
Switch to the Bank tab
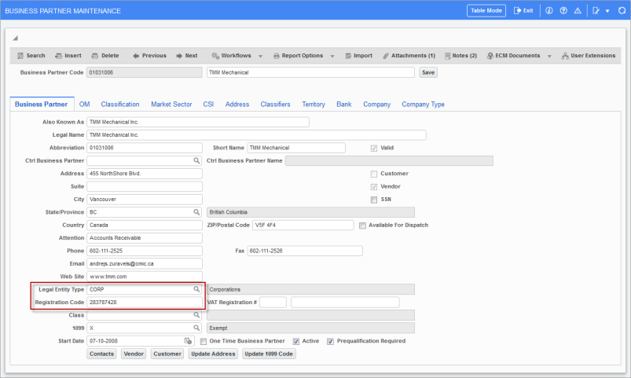344,105
